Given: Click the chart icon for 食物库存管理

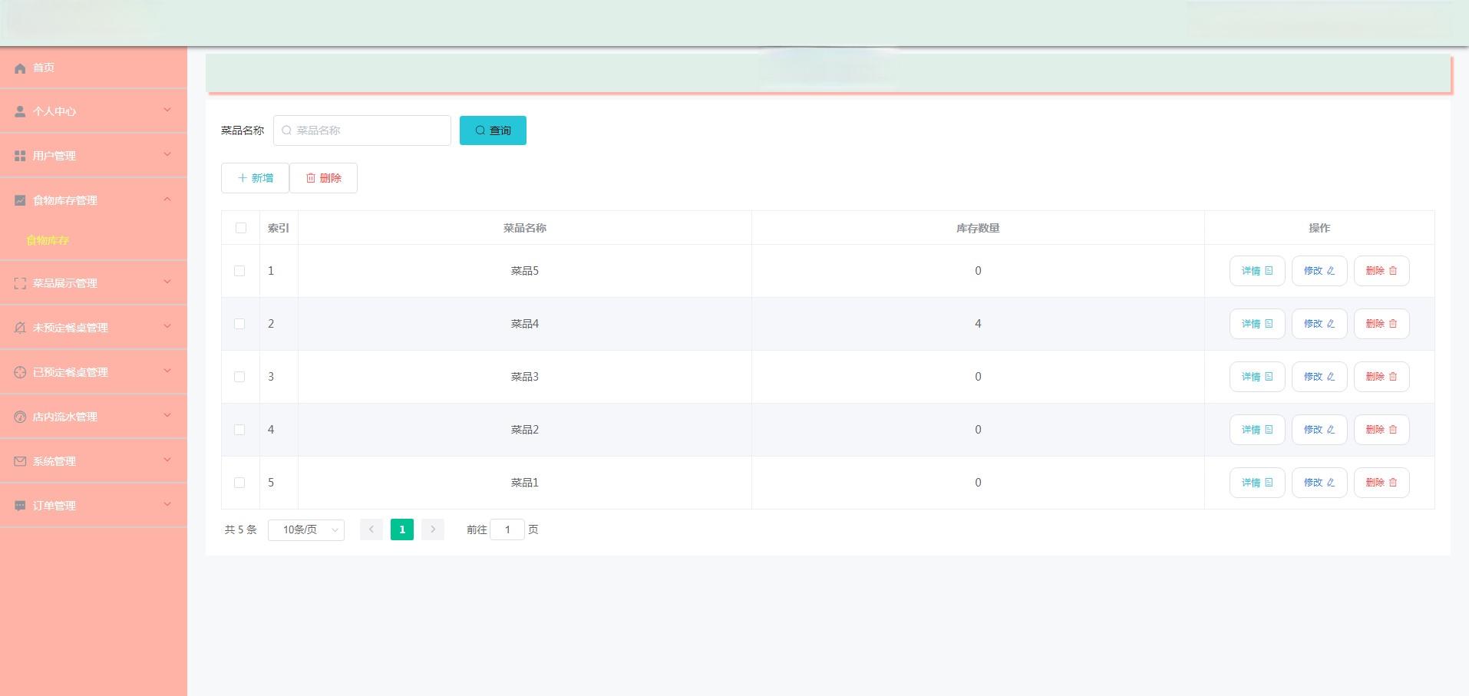Looking at the screenshot, I should [20, 201].
